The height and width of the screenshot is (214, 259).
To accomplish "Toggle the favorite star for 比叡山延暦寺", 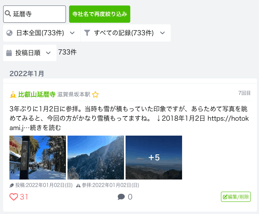I will 95,95.
